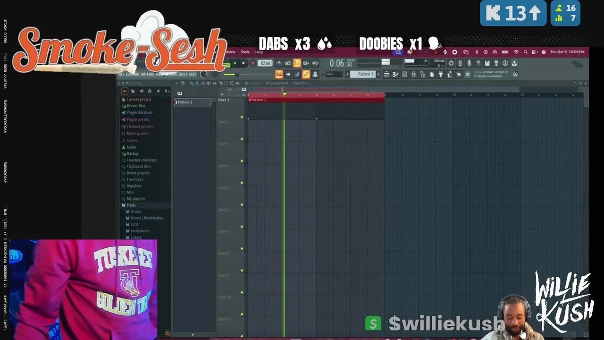Open the Browser folder-tree icon in toolbar

(x=423, y=74)
